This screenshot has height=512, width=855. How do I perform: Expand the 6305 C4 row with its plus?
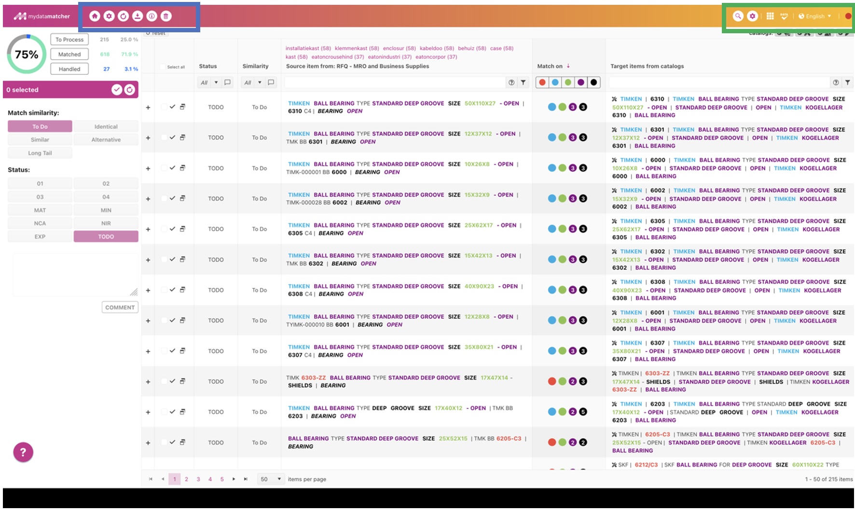click(x=148, y=229)
